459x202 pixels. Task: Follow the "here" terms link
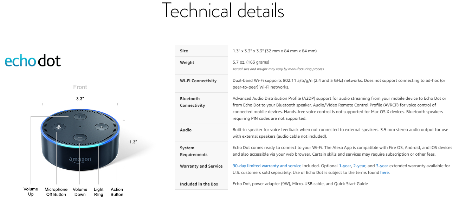point(384,172)
